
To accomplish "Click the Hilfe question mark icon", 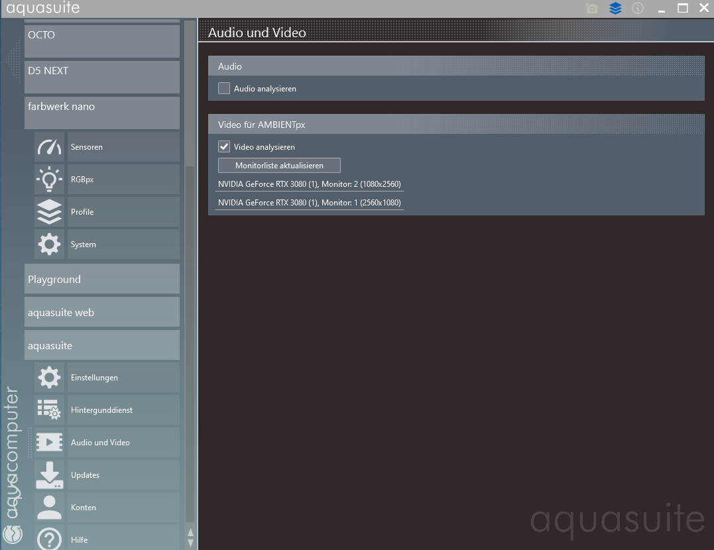I will [x=49, y=538].
